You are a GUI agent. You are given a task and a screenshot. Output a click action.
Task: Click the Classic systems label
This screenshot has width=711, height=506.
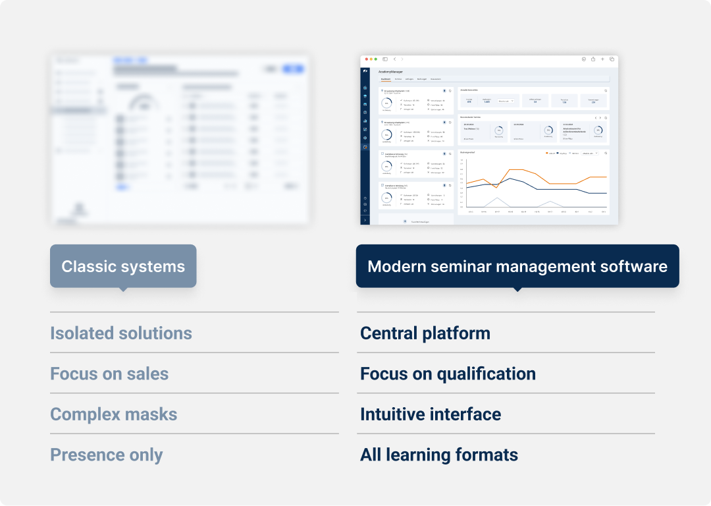tap(123, 266)
